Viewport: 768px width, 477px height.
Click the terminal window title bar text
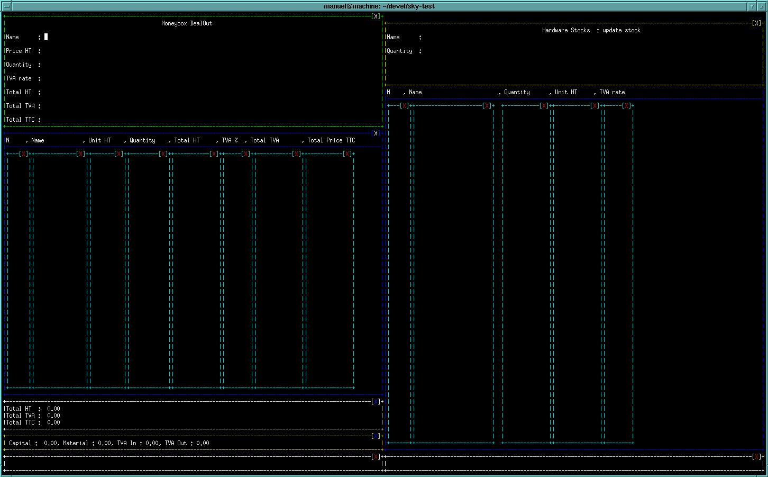pyautogui.click(x=379, y=6)
